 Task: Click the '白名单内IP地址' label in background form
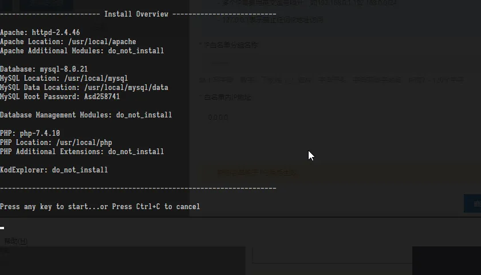click(x=228, y=97)
